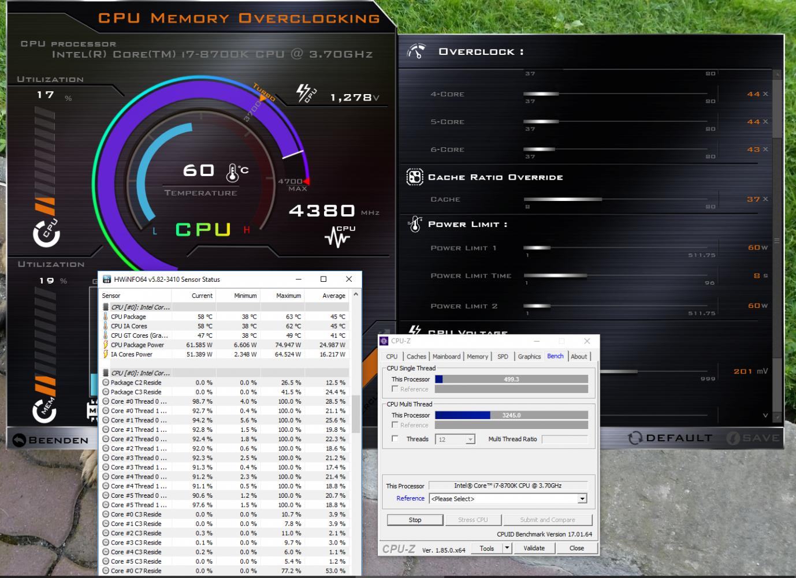Click the Power Limit 2 slider
Viewport: 796px width, 578px height.
tap(615, 306)
